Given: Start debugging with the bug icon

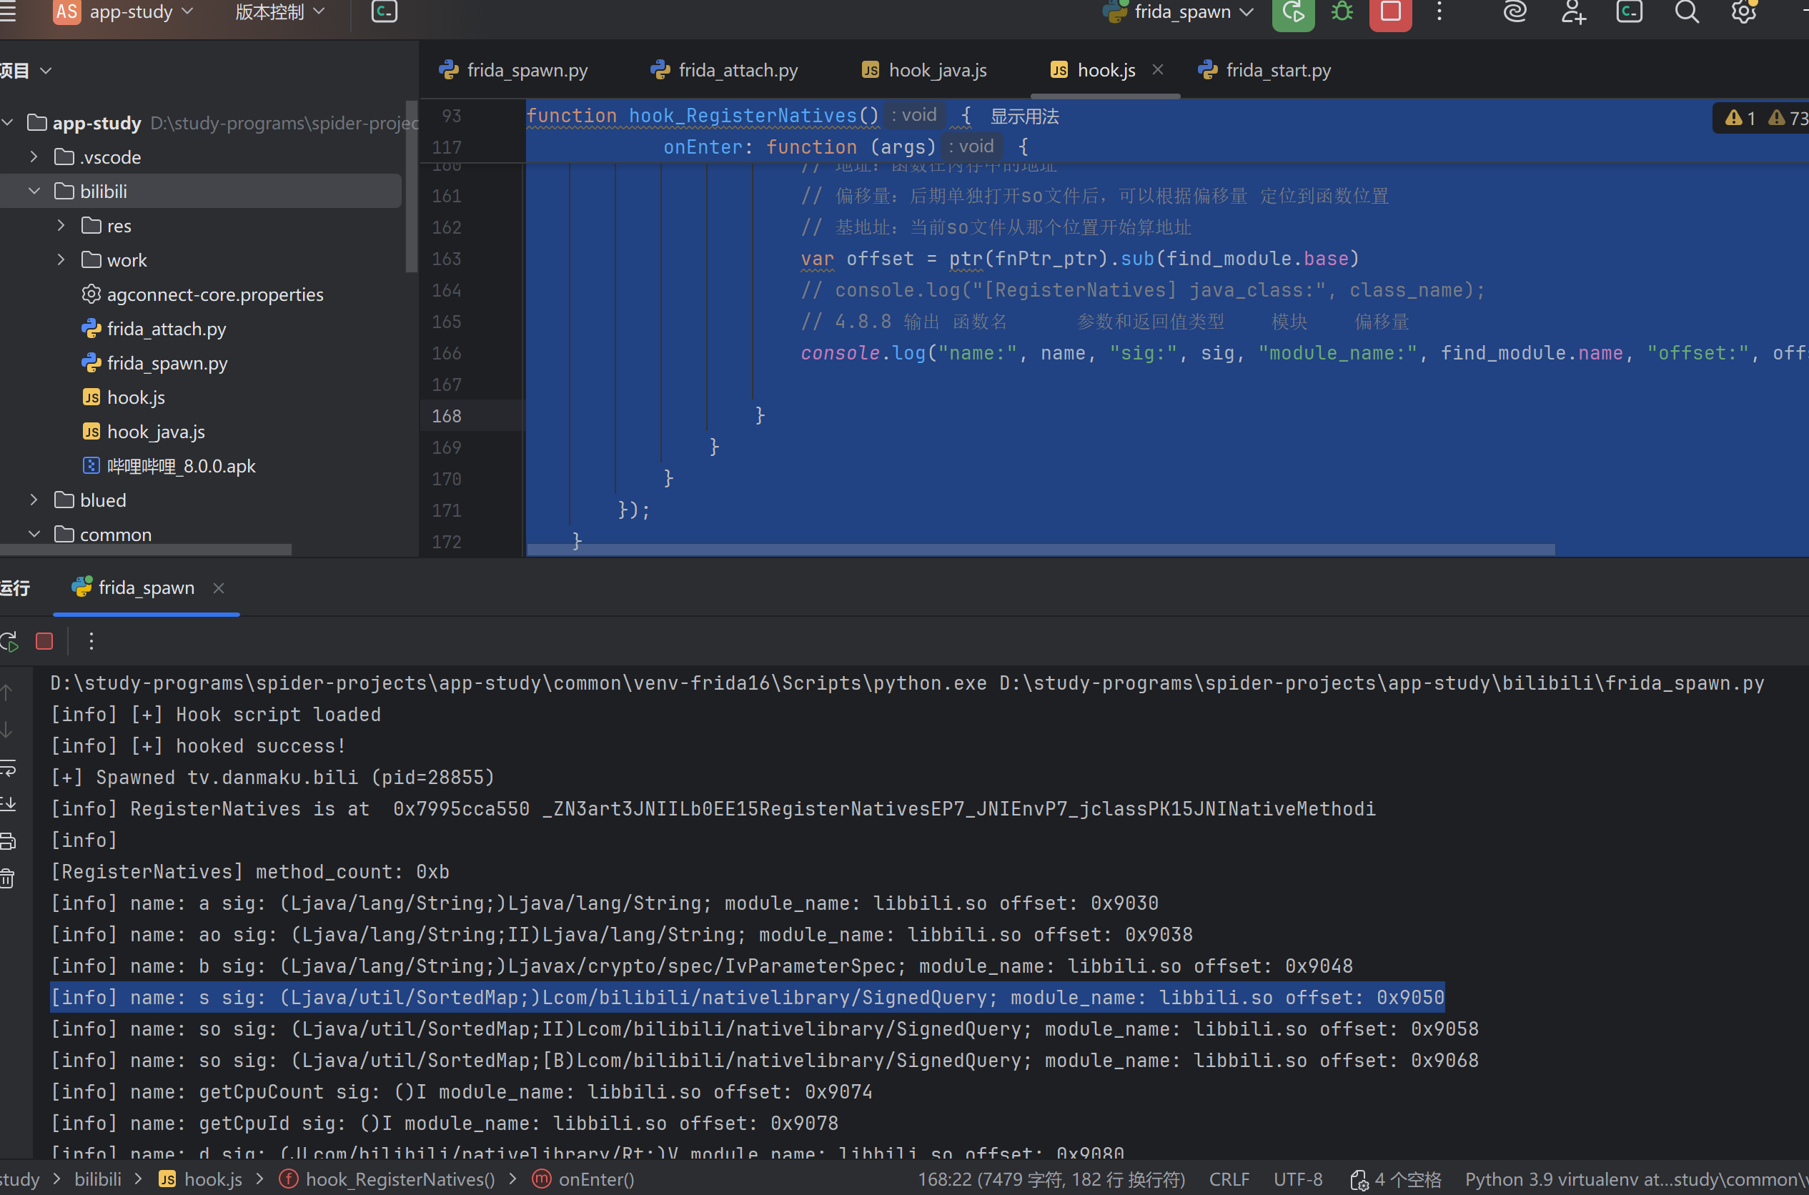Looking at the screenshot, I should (1342, 11).
